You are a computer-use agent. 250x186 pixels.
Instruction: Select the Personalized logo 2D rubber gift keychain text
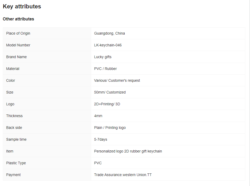pos(128,151)
